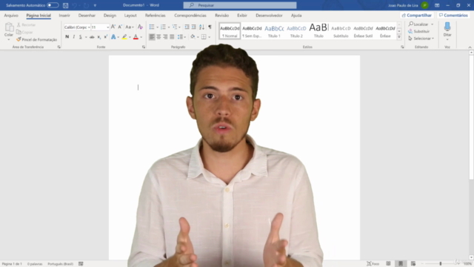Image resolution: width=474 pixels, height=267 pixels.
Task: Click Foco mode in status bar
Action: point(373,264)
